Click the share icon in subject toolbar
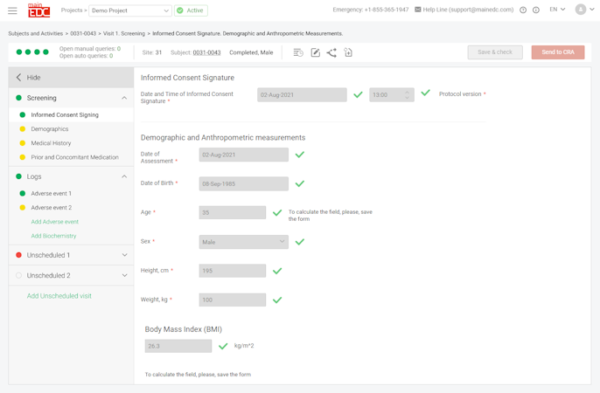Screen dimensions: 600x393 tap(331, 52)
